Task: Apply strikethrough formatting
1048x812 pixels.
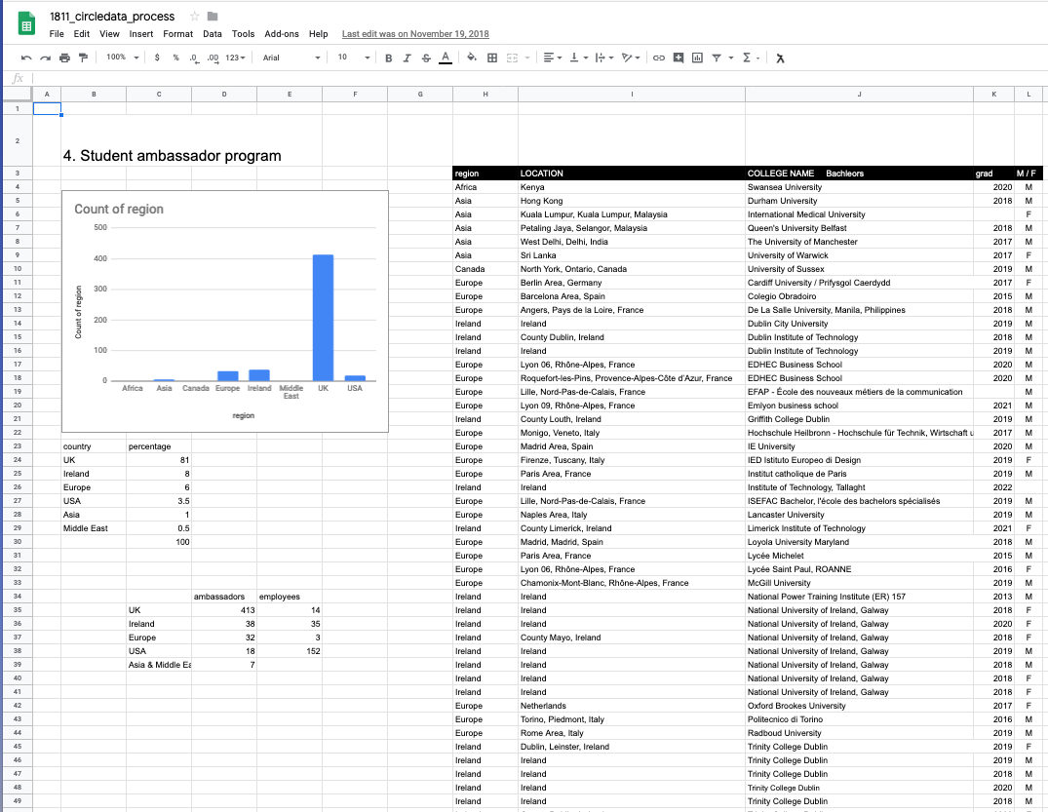Action: tap(426, 58)
